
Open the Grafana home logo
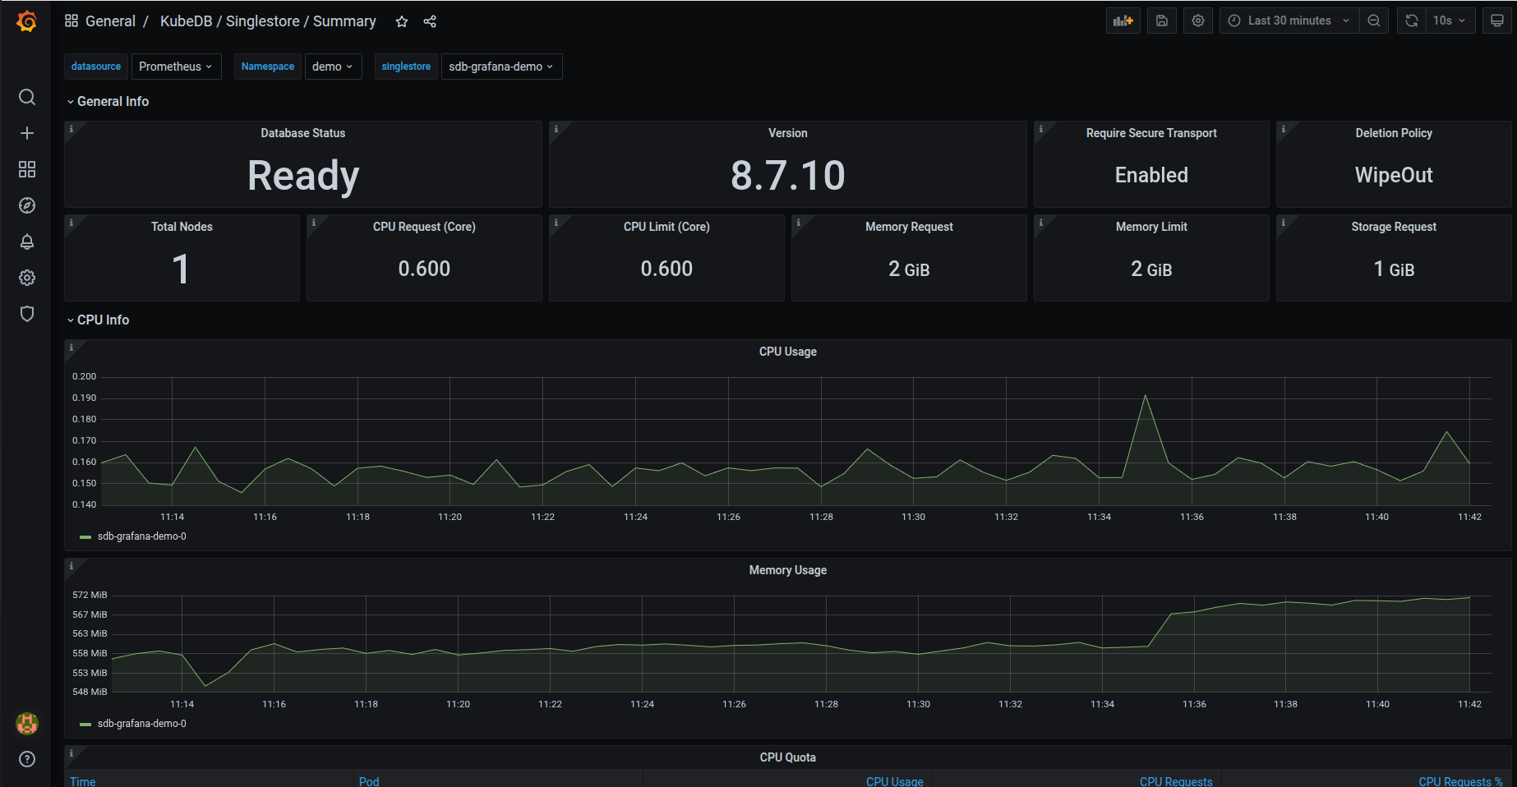pos(26,21)
